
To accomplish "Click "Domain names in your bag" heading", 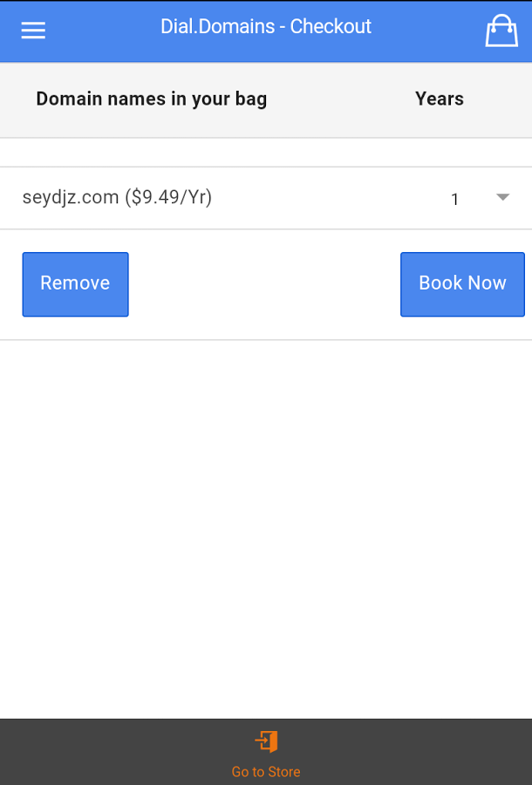I will click(151, 99).
